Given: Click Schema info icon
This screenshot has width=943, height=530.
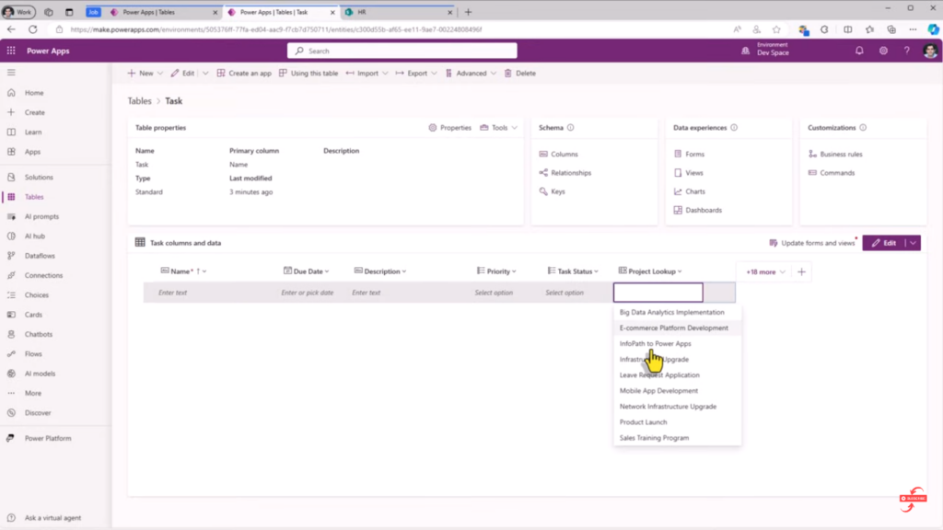Looking at the screenshot, I should (x=570, y=127).
